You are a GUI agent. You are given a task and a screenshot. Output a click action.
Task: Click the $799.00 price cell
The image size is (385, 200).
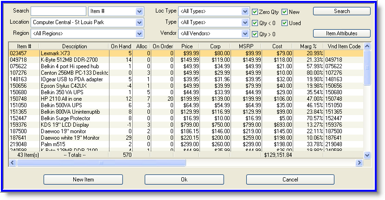point(190,125)
